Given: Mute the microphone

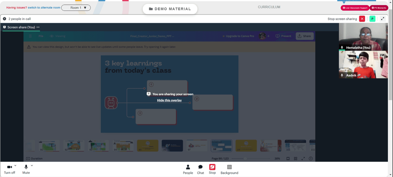Looking at the screenshot, I should [26, 169].
